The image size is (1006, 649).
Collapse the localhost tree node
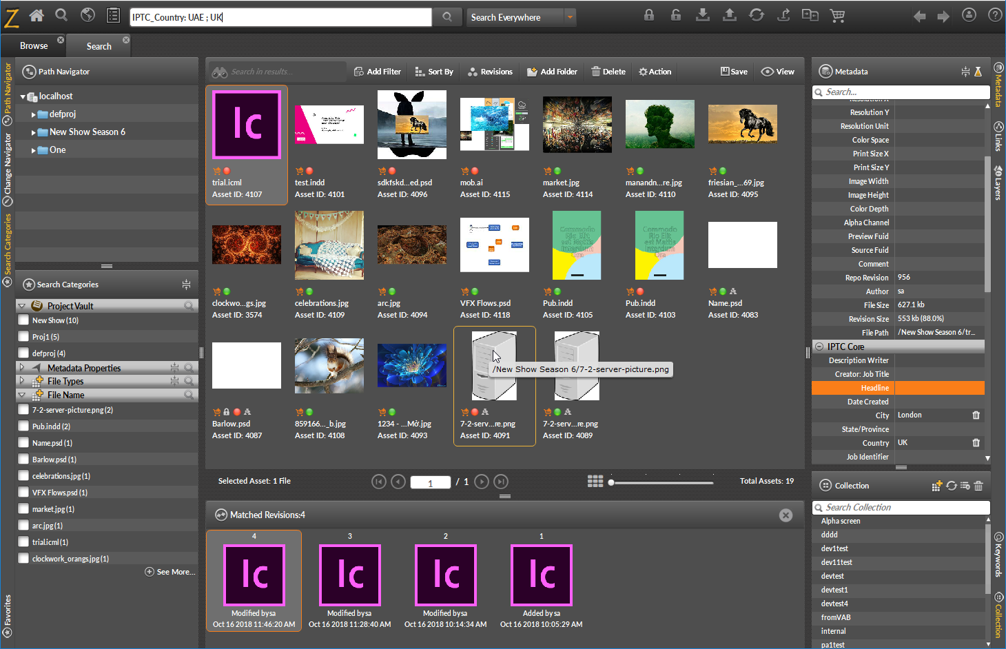pos(23,96)
